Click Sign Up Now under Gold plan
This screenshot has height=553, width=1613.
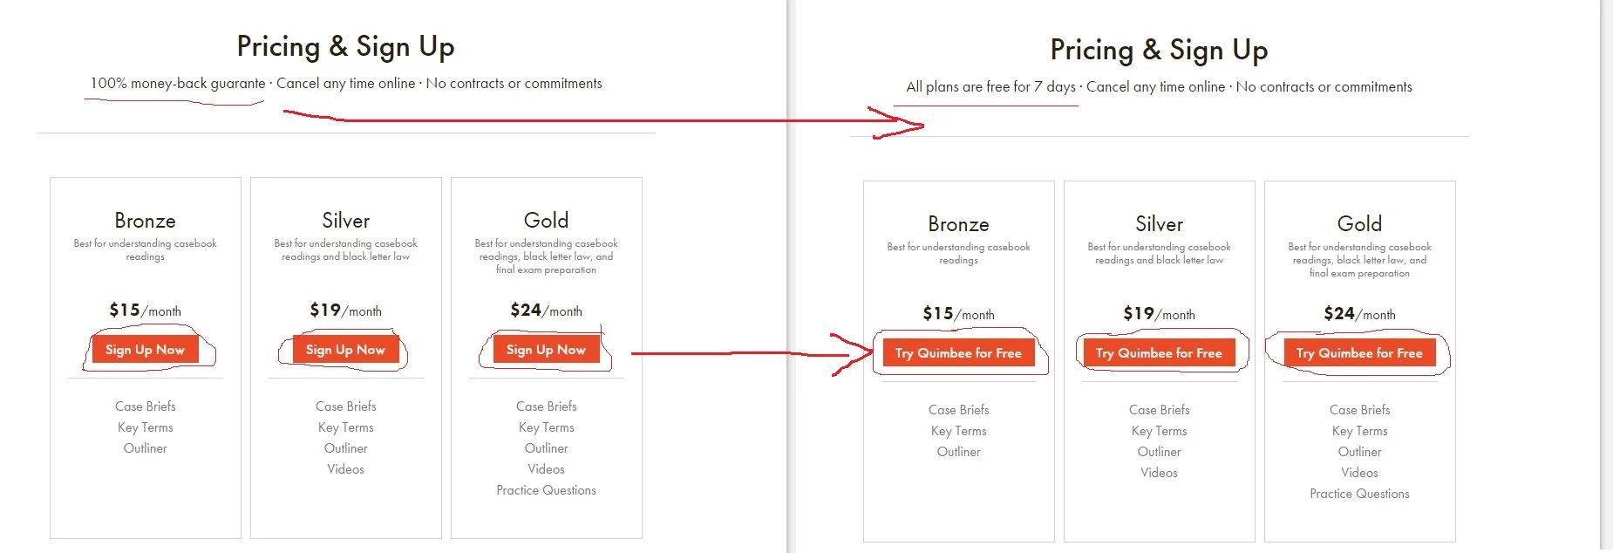[546, 350]
